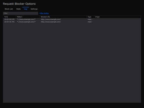Select the Log tab

(x=25, y=9)
